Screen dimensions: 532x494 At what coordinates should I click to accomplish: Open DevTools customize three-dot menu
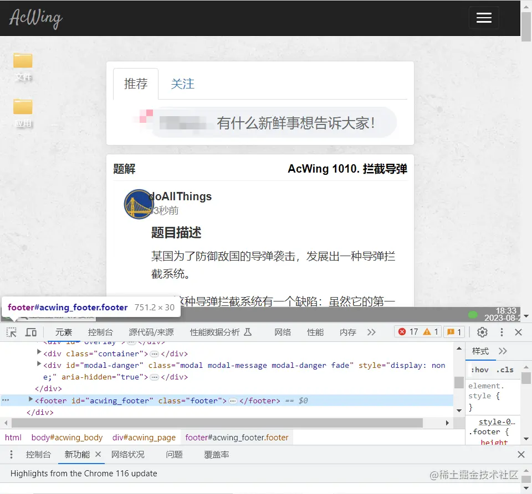(x=502, y=332)
